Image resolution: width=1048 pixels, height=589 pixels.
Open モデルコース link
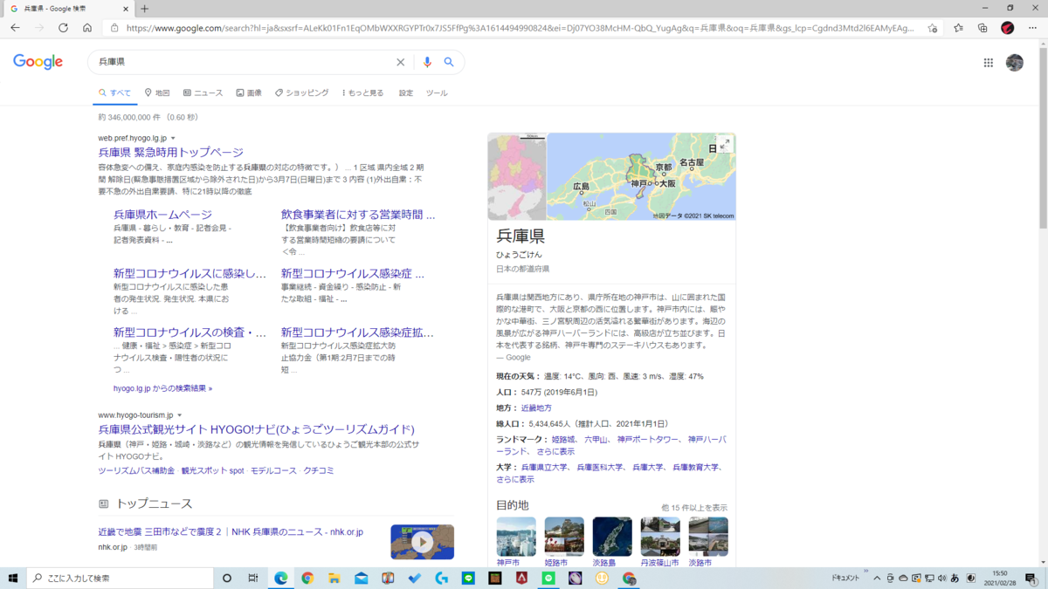273,470
